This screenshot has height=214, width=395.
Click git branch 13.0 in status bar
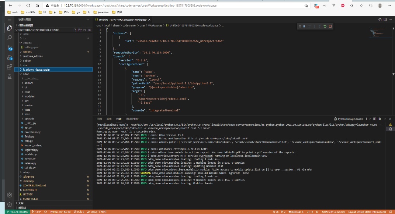(x=36, y=212)
